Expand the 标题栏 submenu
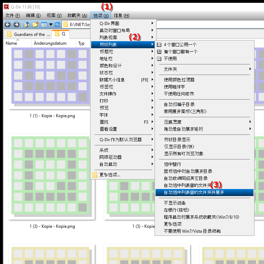This screenshot has width=264, height=264. coord(123,52)
